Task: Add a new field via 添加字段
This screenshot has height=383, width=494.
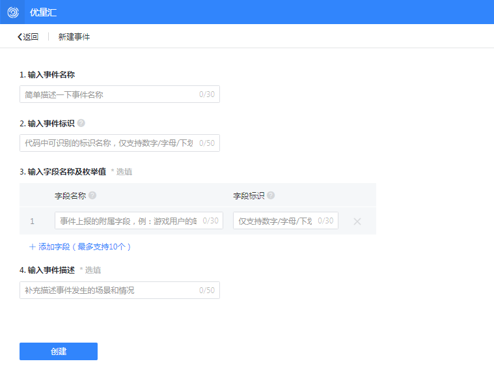Action: click(80, 247)
